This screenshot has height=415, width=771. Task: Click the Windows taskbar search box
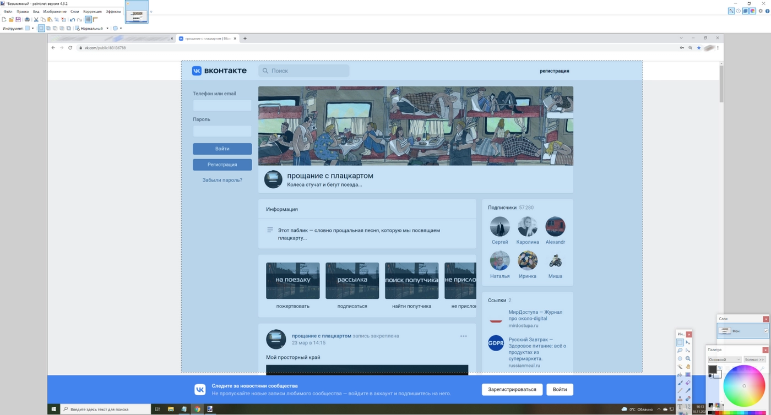105,409
